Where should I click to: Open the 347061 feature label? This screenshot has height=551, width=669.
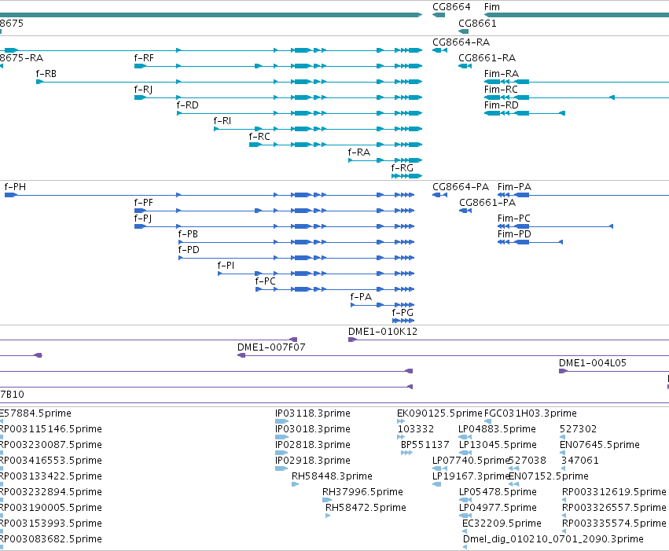(x=580, y=461)
